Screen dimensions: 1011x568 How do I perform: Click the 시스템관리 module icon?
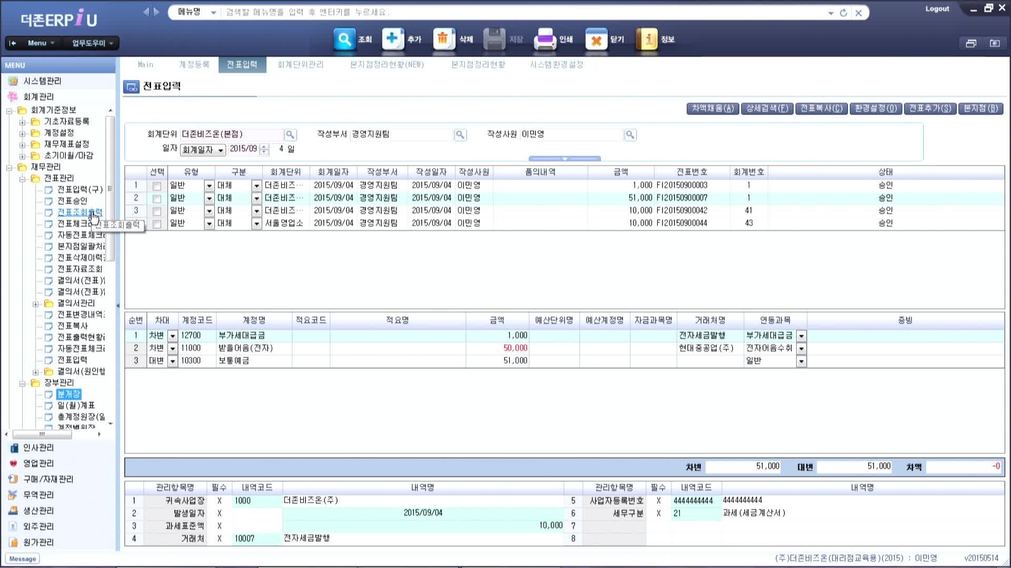(13, 81)
